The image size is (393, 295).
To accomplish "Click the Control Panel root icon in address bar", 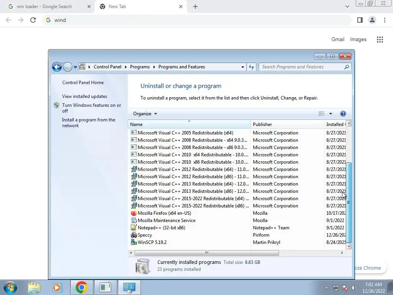I will 82,67.
